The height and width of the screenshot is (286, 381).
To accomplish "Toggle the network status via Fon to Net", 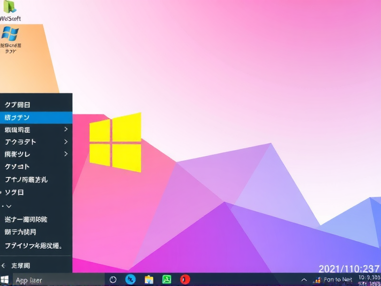I will [x=333, y=280].
